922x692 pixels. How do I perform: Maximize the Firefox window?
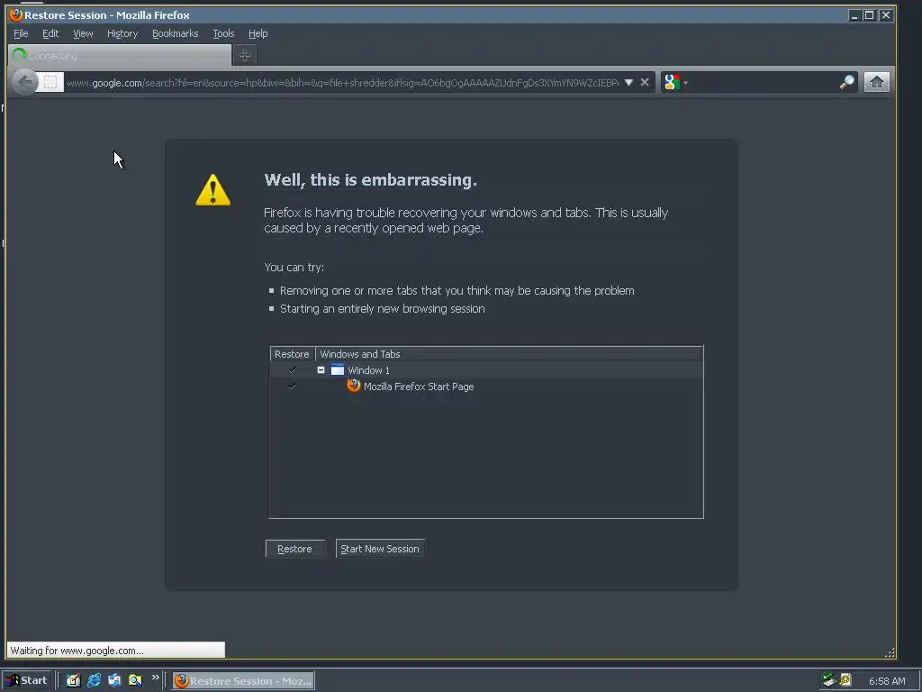869,15
